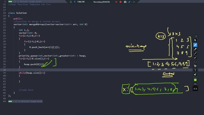Viewport: 204px width, 115px height.
Task: Click 'X.push_back(arr[i][j]);' statement
Action: coord(44,47)
